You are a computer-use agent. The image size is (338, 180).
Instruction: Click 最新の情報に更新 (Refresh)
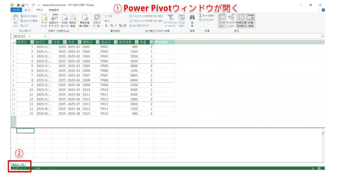84,21
